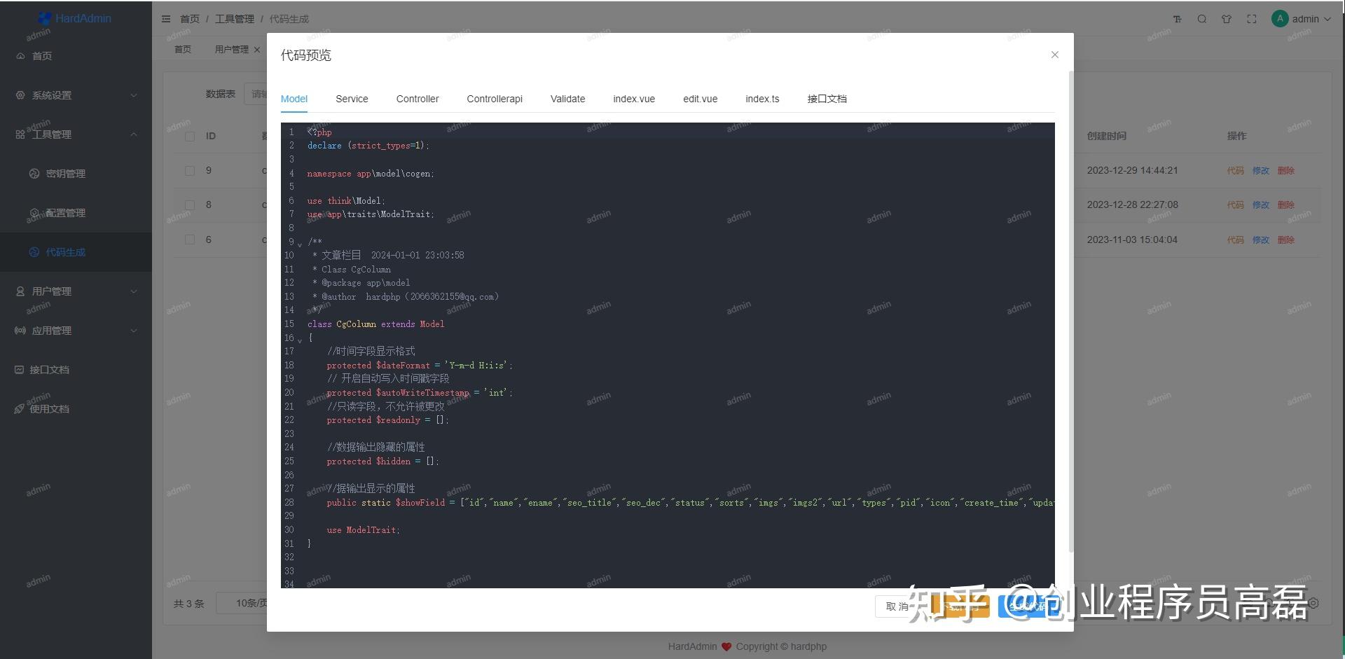Switch to the index.vue tab

click(634, 99)
